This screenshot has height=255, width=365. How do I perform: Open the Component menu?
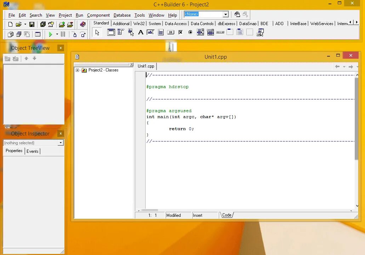coord(98,15)
